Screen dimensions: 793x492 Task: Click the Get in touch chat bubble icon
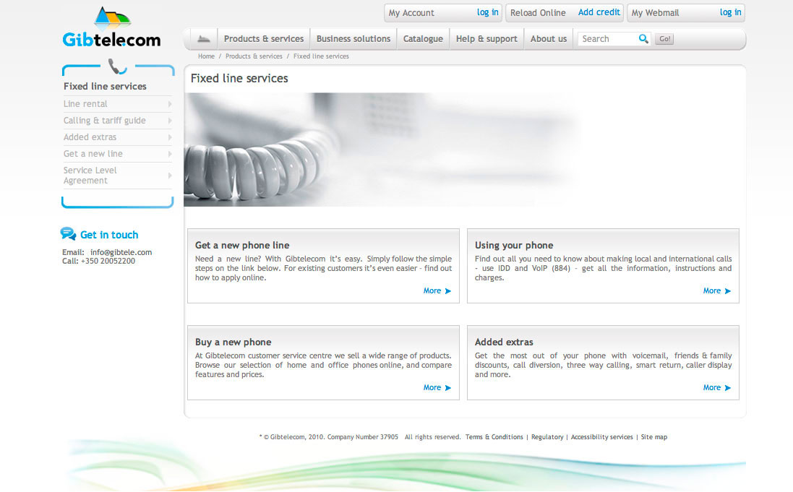[68, 233]
